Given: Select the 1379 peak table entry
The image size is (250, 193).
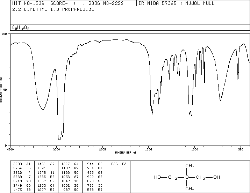Looking at the screenshot, I should point(46,172).
